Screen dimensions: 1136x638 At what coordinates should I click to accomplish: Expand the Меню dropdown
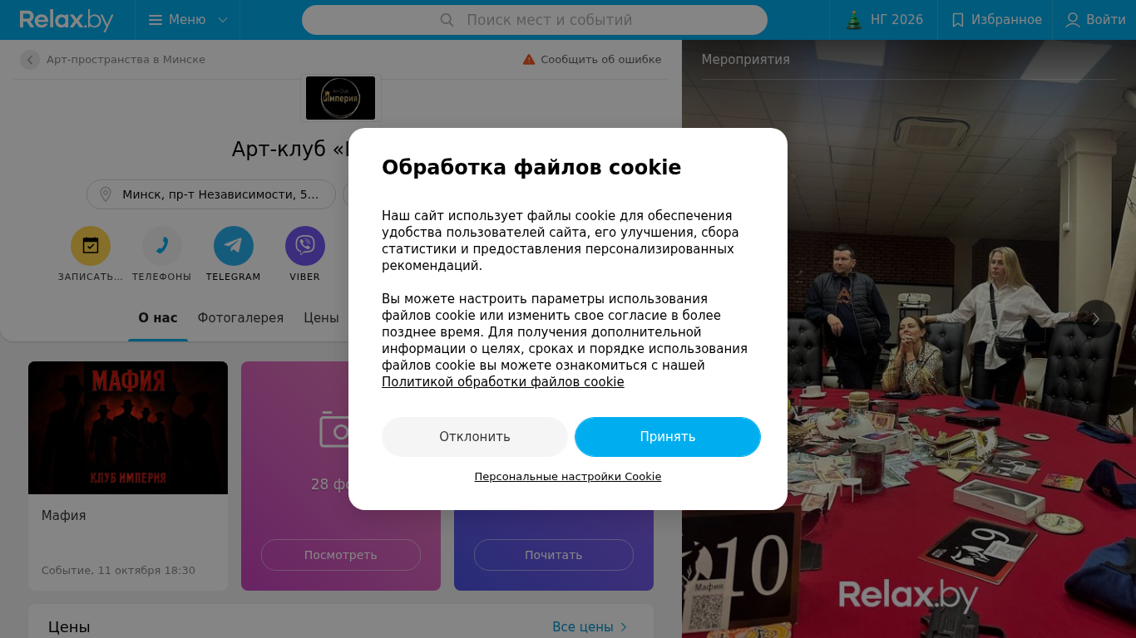pos(188,20)
